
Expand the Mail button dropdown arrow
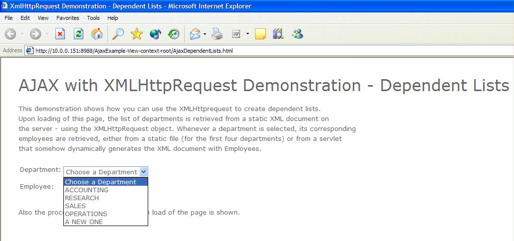tap(205, 34)
